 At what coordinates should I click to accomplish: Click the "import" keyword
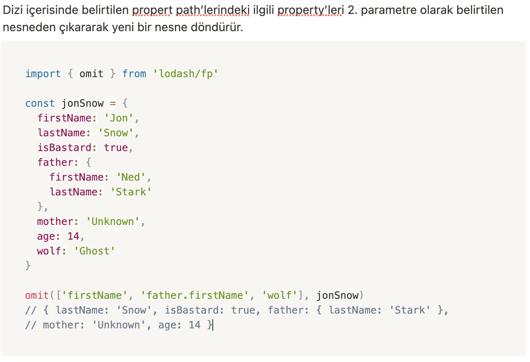click(43, 74)
